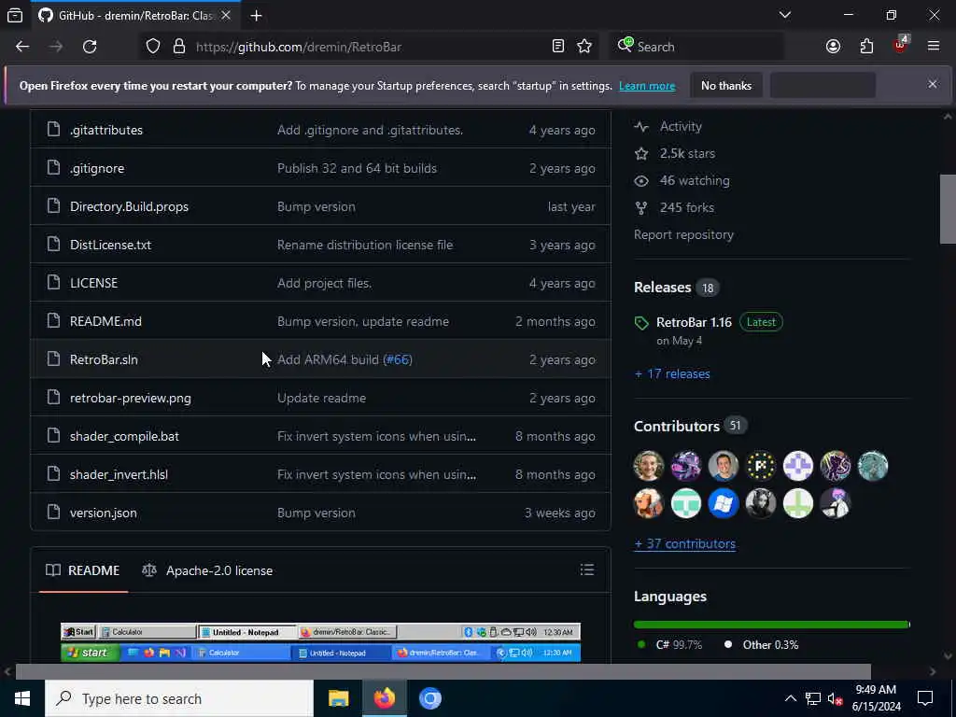Open retrobar-preview.png file
The width and height of the screenshot is (956, 717).
click(x=131, y=398)
